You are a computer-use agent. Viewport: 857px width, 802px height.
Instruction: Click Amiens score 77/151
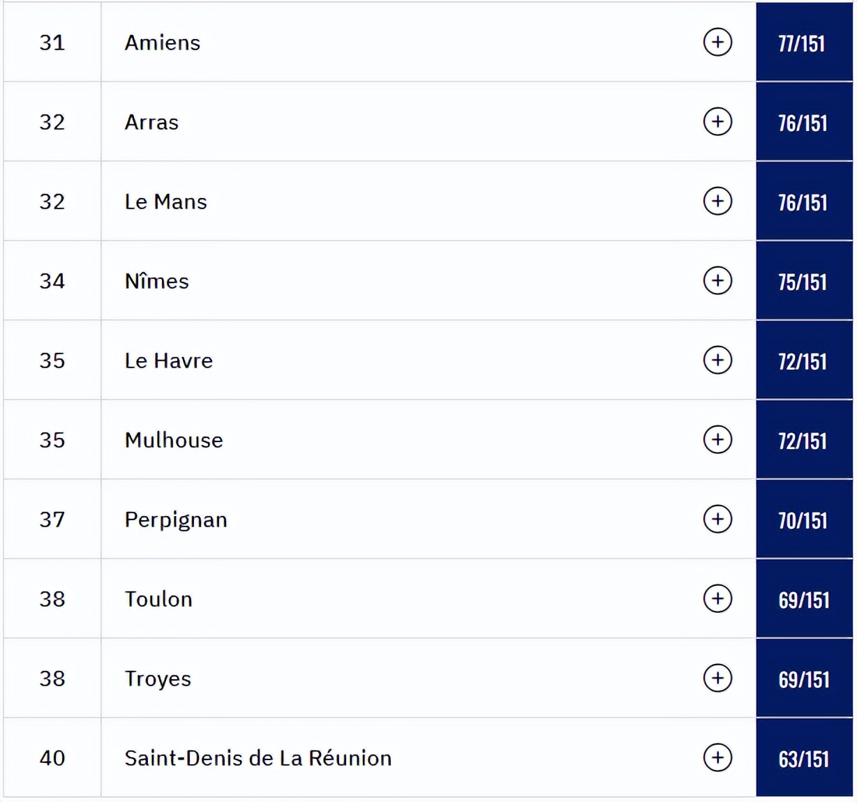tap(802, 44)
